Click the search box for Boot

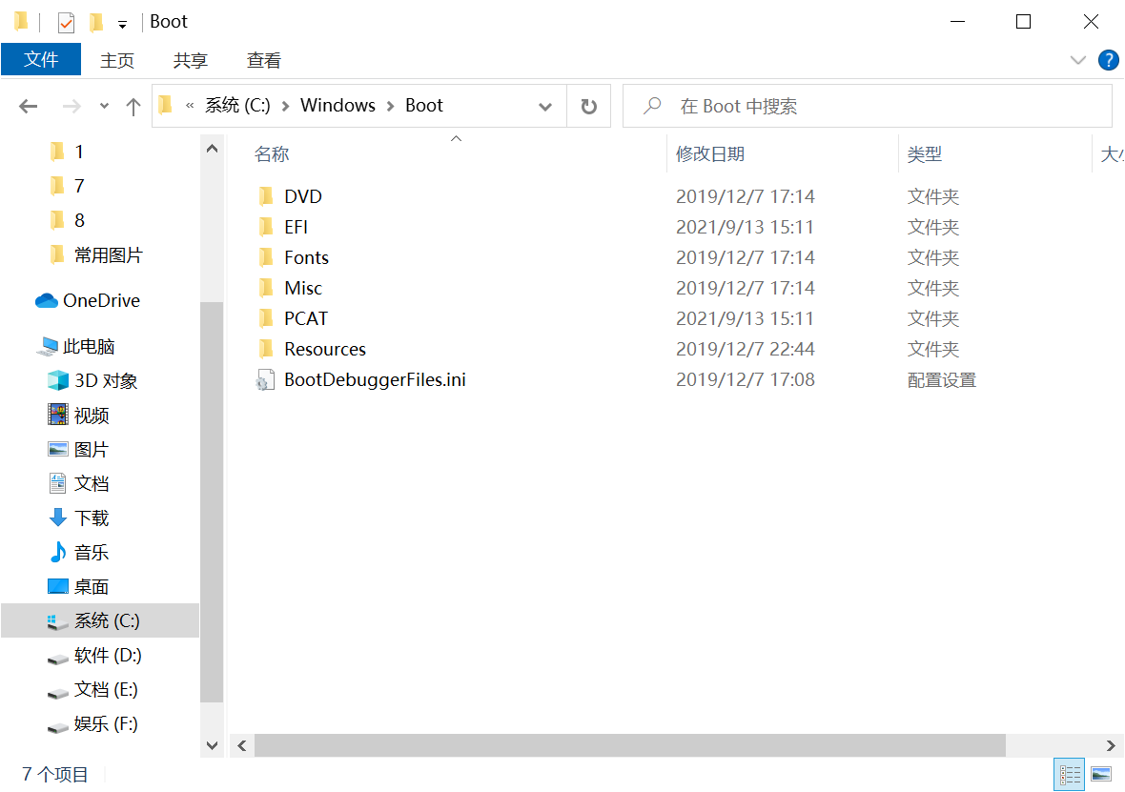[868, 106]
